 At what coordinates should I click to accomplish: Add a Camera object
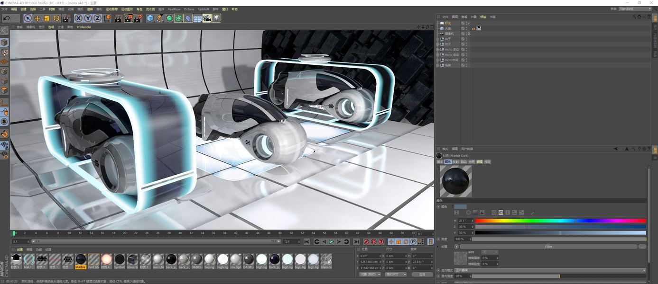207,18
